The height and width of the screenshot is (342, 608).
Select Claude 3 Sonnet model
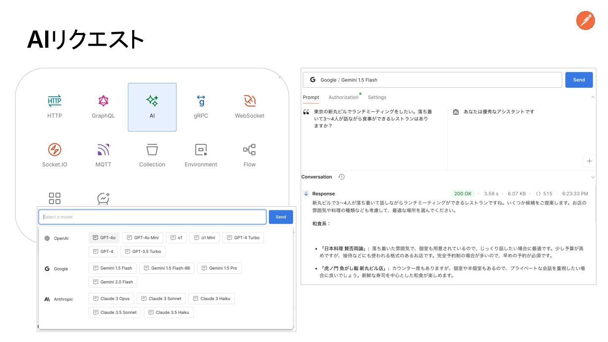coord(161,299)
